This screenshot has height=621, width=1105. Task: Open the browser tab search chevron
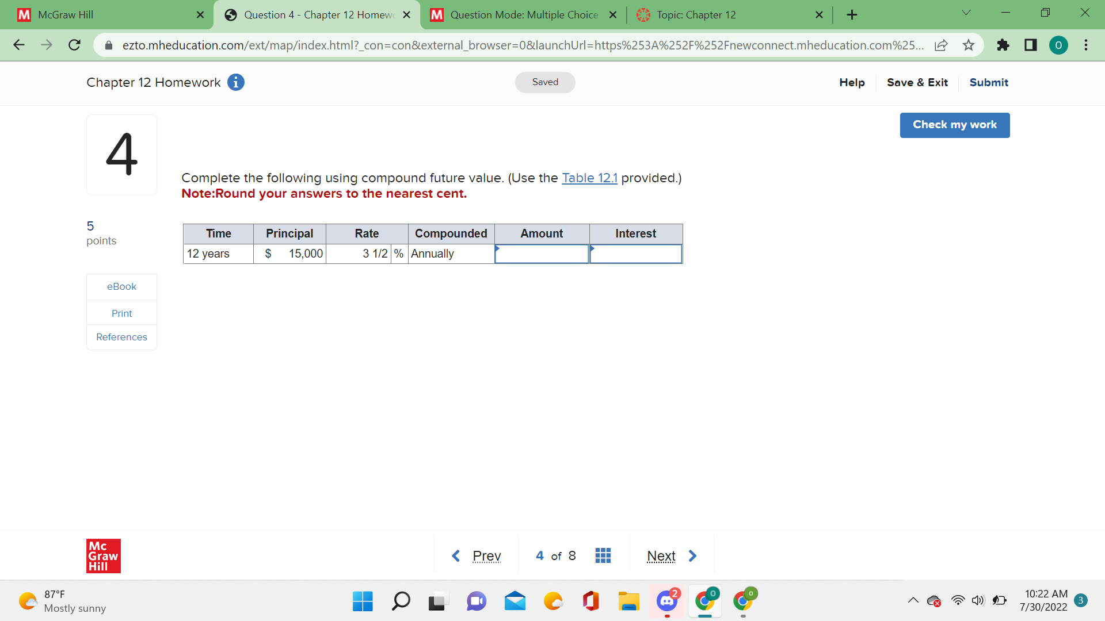(x=966, y=13)
